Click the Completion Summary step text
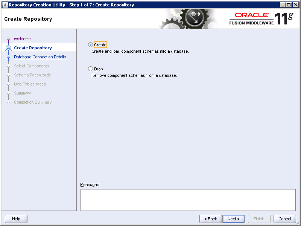 pos(33,102)
